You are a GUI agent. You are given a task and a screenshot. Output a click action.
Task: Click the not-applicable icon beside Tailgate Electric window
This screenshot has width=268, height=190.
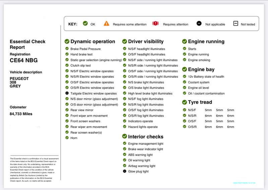coord(67,93)
